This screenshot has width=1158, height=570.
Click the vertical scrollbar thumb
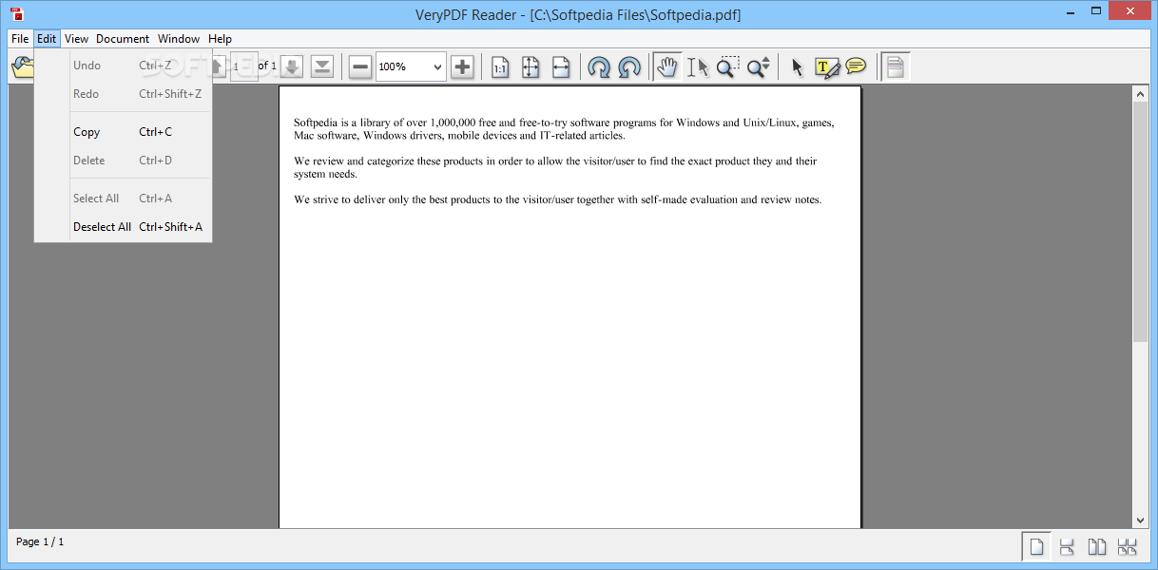click(x=1141, y=221)
